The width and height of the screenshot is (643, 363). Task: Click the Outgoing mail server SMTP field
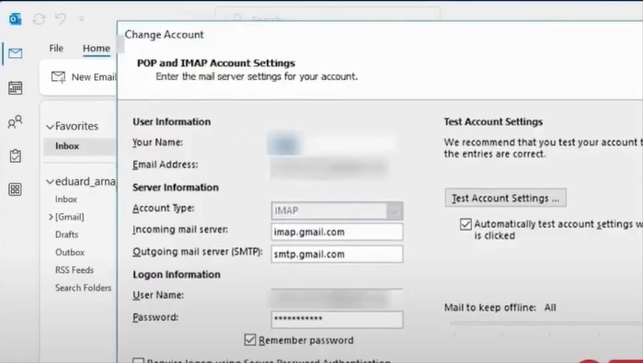pyautogui.click(x=337, y=254)
